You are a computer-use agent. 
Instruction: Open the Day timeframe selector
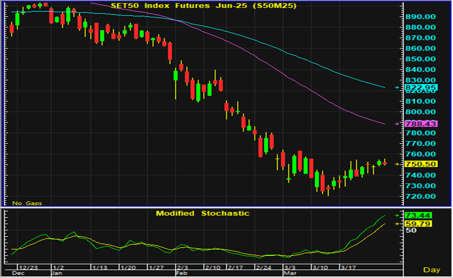pyautogui.click(x=431, y=270)
